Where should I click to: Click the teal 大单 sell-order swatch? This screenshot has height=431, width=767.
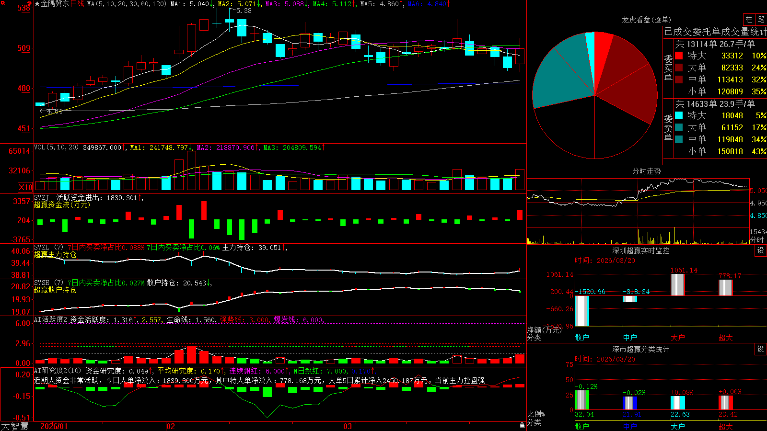[679, 127]
